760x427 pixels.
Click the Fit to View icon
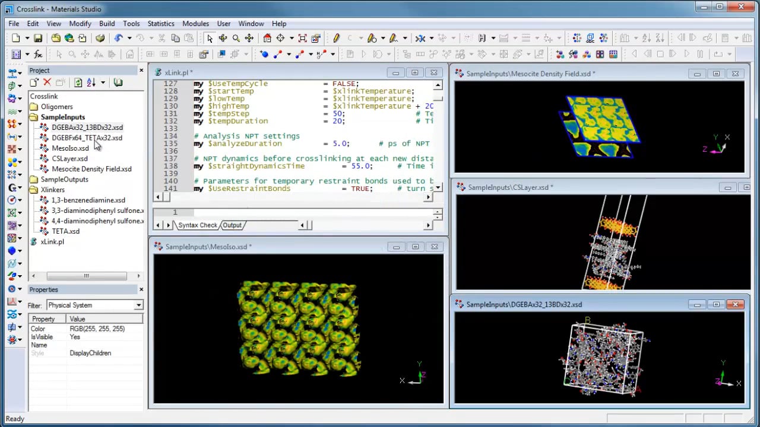pyautogui.click(x=302, y=38)
